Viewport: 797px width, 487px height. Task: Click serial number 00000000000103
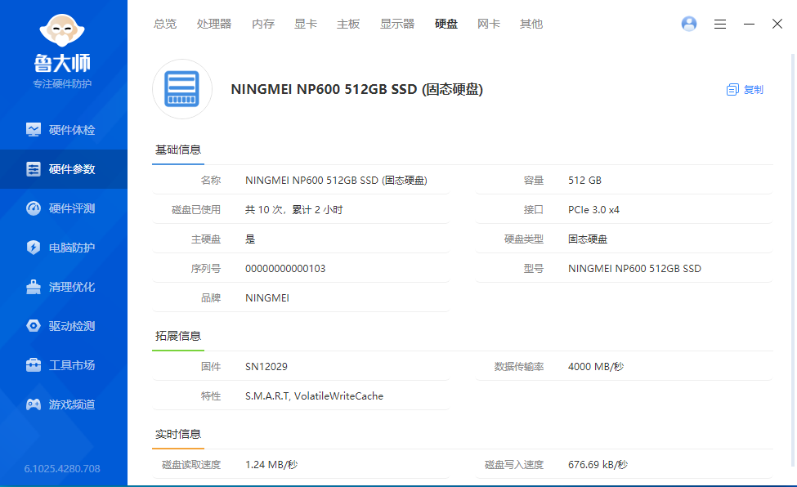click(285, 268)
